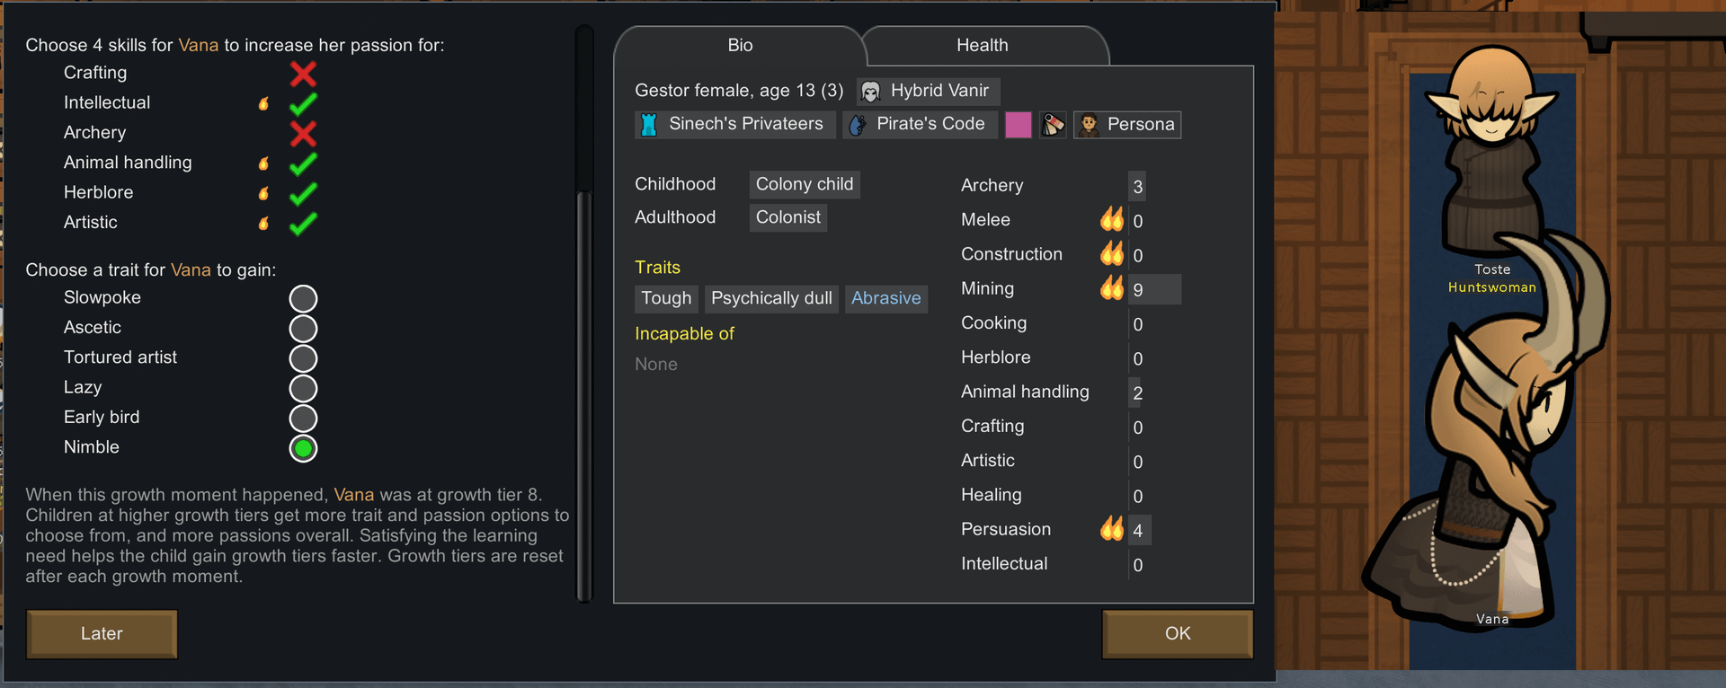This screenshot has height=688, width=1726.
Task: Click the Later button
Action: click(102, 634)
